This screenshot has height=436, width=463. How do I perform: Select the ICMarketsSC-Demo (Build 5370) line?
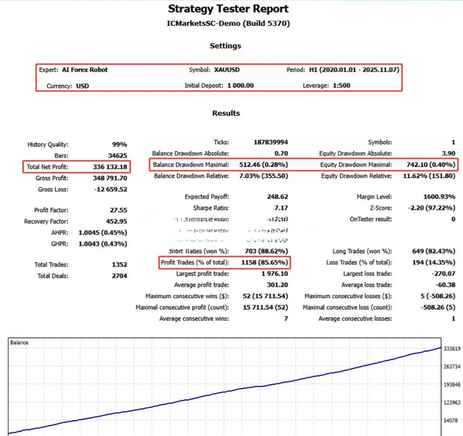click(x=228, y=23)
